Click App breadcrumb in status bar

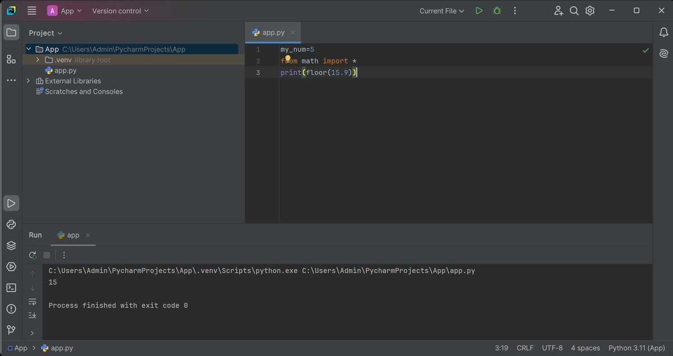tap(17, 348)
